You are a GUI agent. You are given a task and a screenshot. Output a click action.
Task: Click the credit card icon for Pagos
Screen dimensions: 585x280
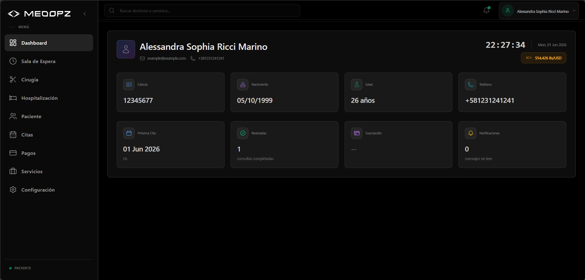(13, 153)
